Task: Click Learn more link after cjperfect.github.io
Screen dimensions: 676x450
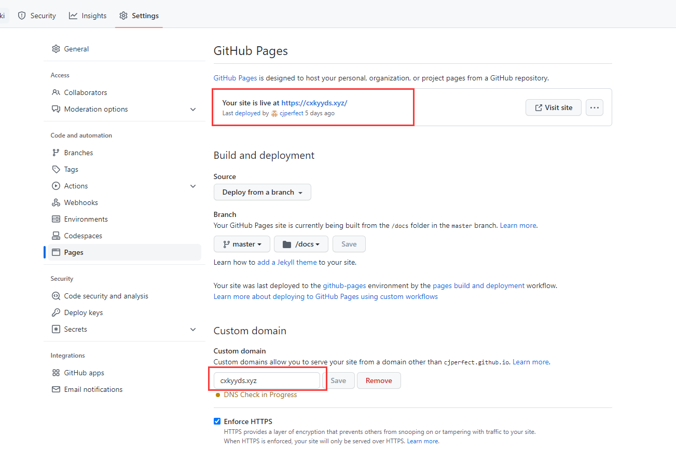Action: pyautogui.click(x=531, y=362)
